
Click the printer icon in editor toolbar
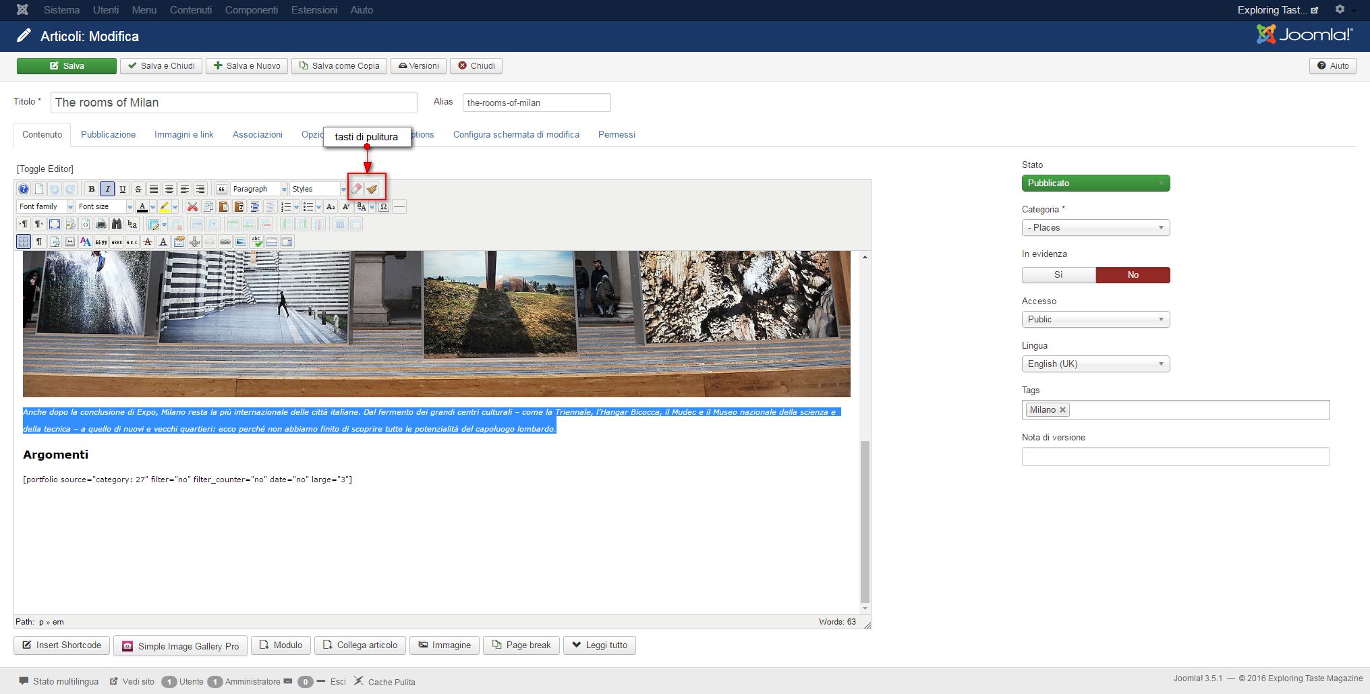click(101, 224)
